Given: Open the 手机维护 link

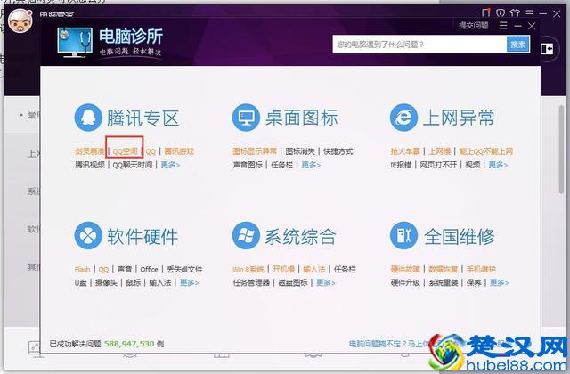Looking at the screenshot, I should click(x=481, y=269).
